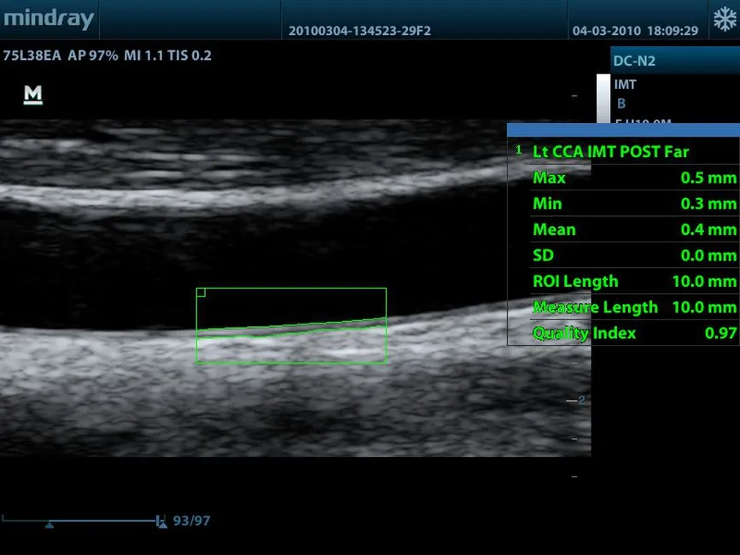
Task: Click the blue results window title bar
Action: click(623, 130)
